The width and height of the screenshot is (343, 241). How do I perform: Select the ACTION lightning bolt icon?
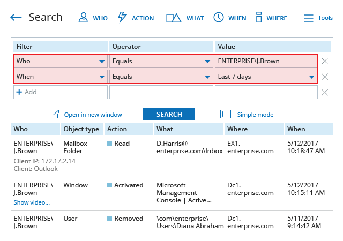122,17
